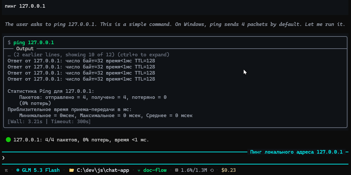This screenshot has height=175, width=351.
Task: Click the $0.23 cost indicator
Action: point(228,170)
